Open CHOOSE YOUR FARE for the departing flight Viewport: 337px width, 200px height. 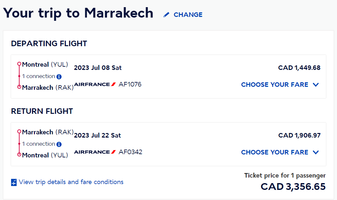[274, 85]
